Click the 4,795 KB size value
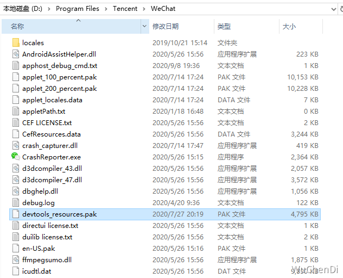 coord(304,214)
